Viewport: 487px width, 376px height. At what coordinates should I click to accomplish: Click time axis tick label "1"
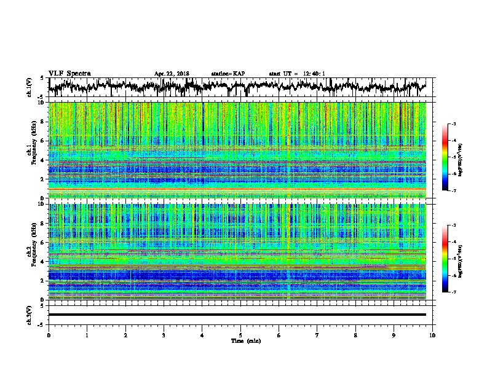tap(87, 335)
